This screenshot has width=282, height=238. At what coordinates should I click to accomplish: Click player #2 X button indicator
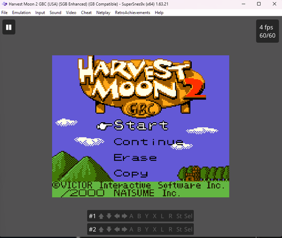155,230
